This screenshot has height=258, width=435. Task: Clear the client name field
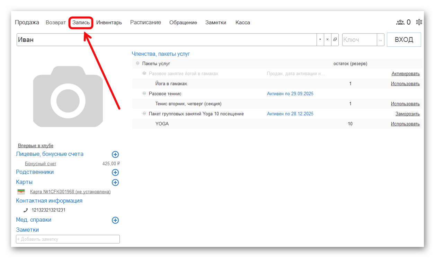click(327, 39)
